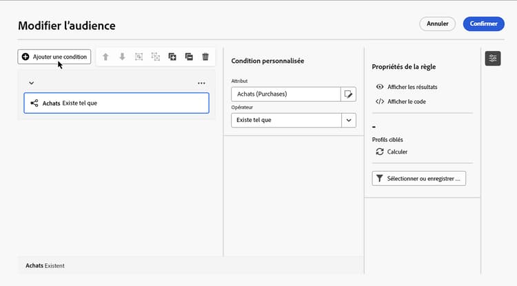The width and height of the screenshot is (517, 286).
Task: Click Afficher le code
Action: (405, 101)
